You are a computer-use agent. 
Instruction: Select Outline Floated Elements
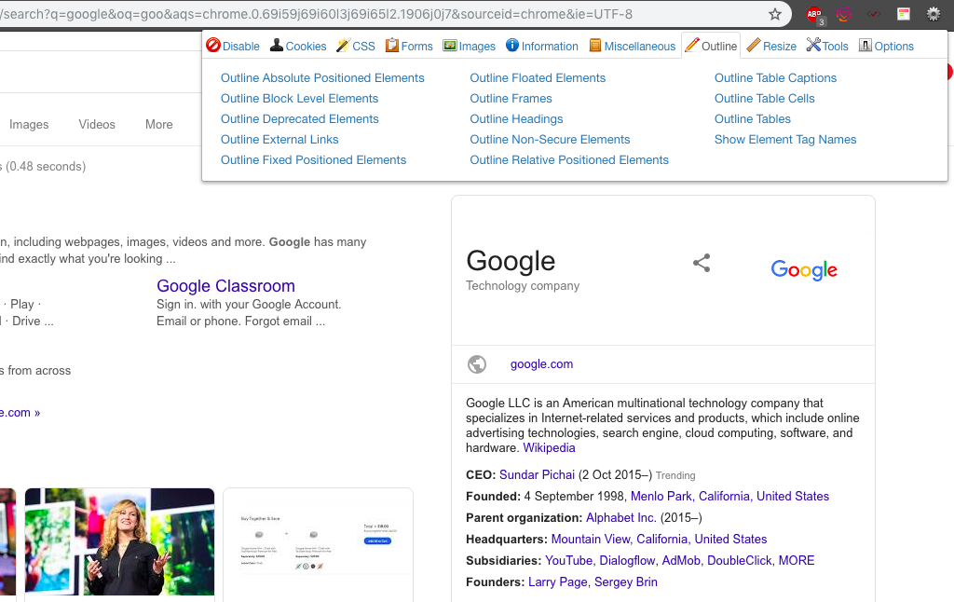(x=538, y=78)
